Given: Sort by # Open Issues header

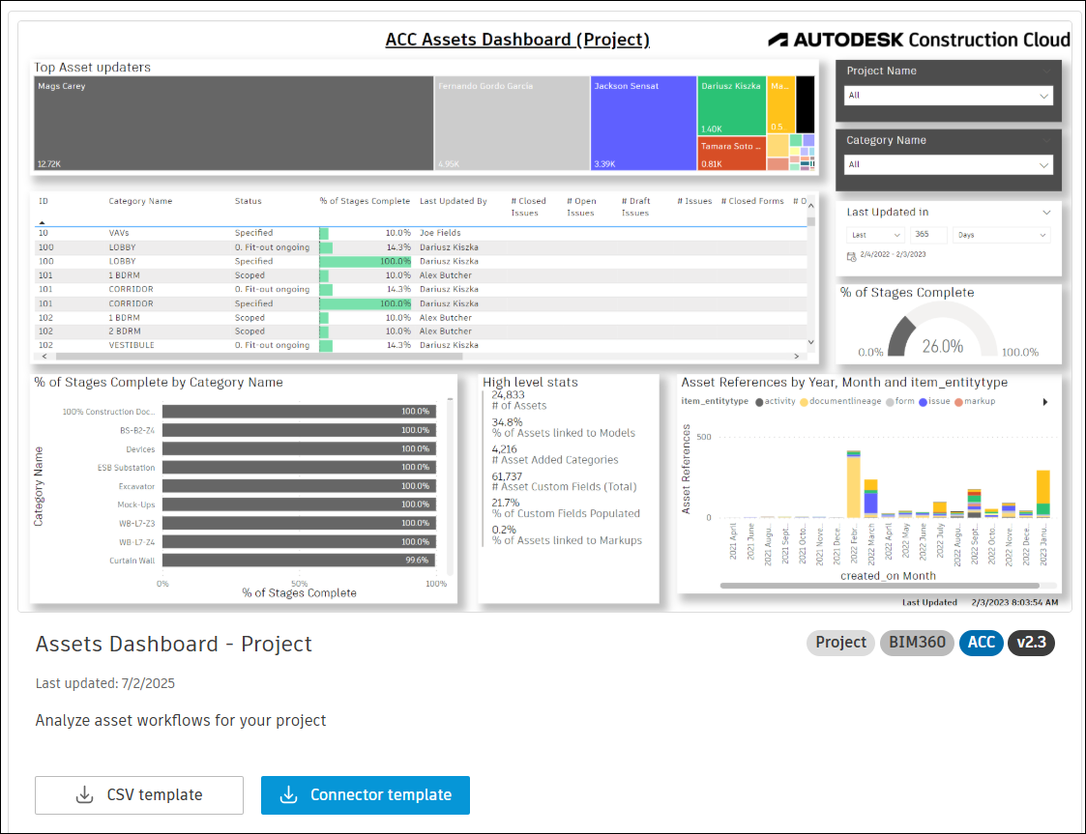Looking at the screenshot, I should coord(581,207).
